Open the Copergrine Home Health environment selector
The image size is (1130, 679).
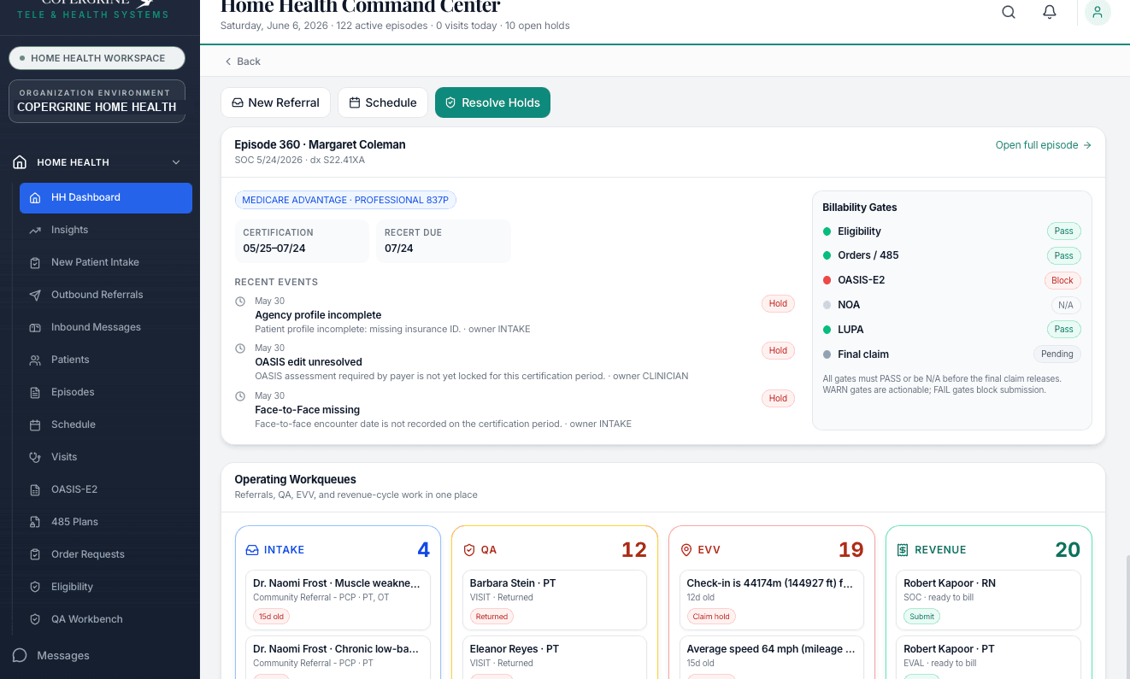(x=97, y=101)
